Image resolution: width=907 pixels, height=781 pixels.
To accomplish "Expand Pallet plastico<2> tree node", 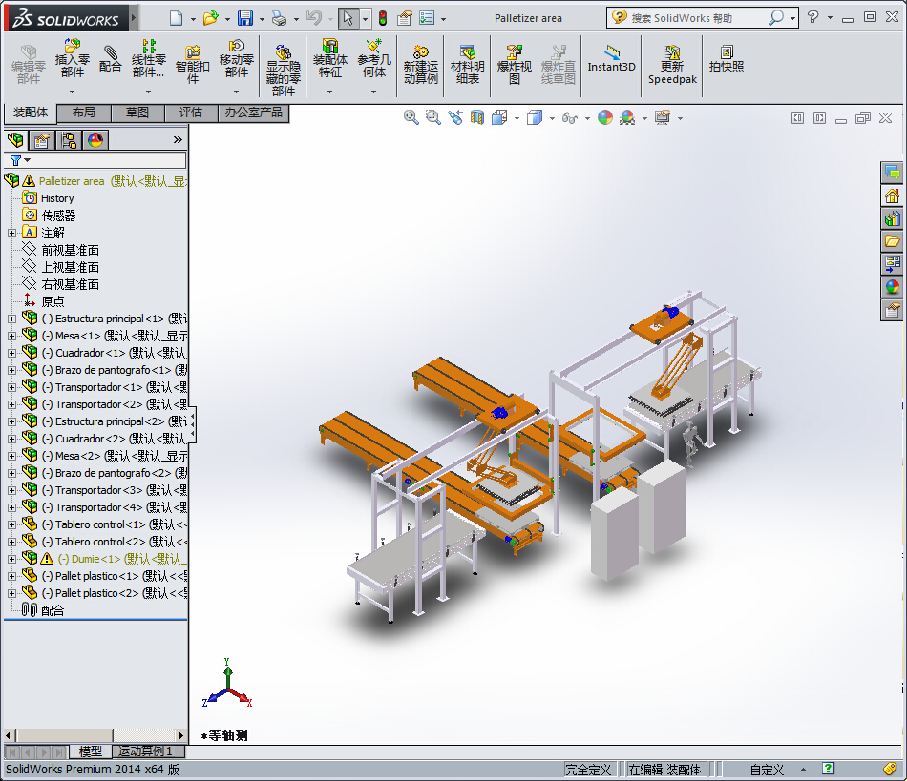I will coord(11,593).
